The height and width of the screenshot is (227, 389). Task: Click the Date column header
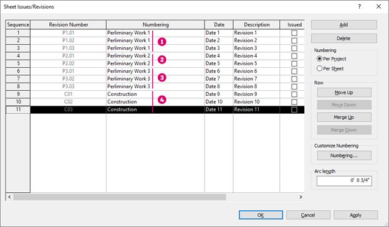click(219, 25)
